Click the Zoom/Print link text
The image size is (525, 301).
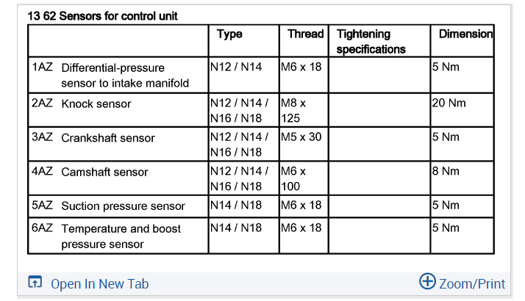tap(472, 283)
